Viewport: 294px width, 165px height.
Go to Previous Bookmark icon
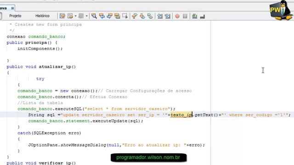click(x=135, y=16)
